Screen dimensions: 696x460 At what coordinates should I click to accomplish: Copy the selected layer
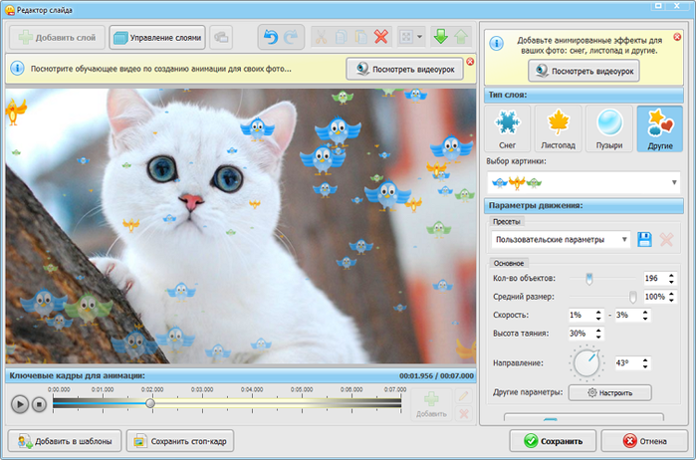point(341,37)
